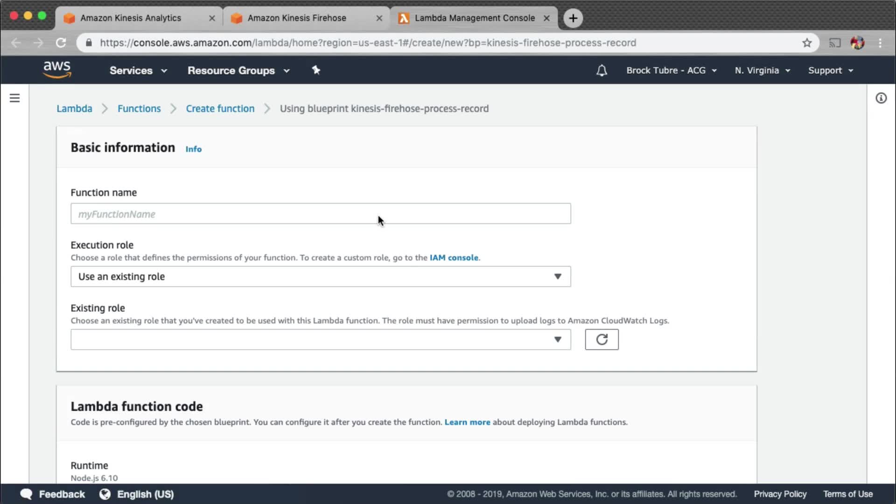Expand the Brock Tubre - ACG account menu

click(x=671, y=70)
